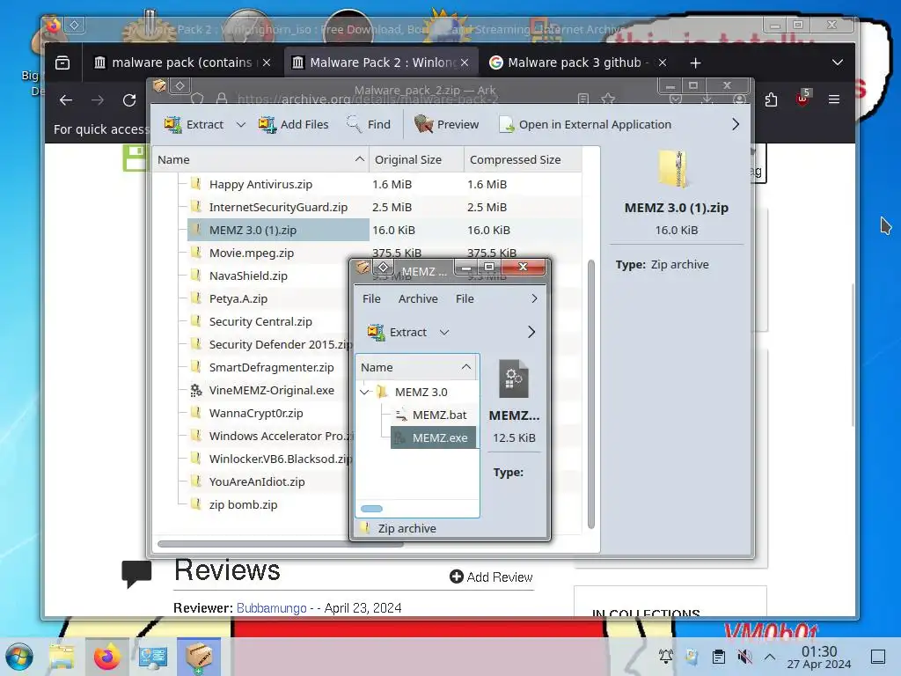The width and height of the screenshot is (901, 676).
Task: Click Open in External Application
Action: pyautogui.click(x=585, y=124)
